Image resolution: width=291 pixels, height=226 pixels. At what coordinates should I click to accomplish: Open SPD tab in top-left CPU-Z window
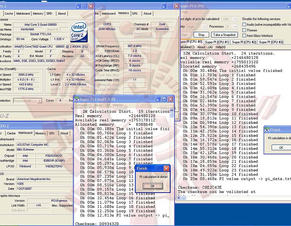click(49, 14)
